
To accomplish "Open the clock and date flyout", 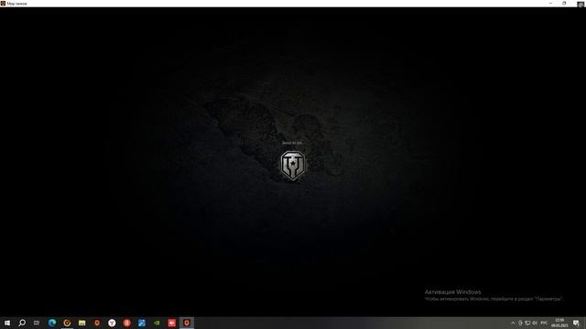I will [559, 323].
